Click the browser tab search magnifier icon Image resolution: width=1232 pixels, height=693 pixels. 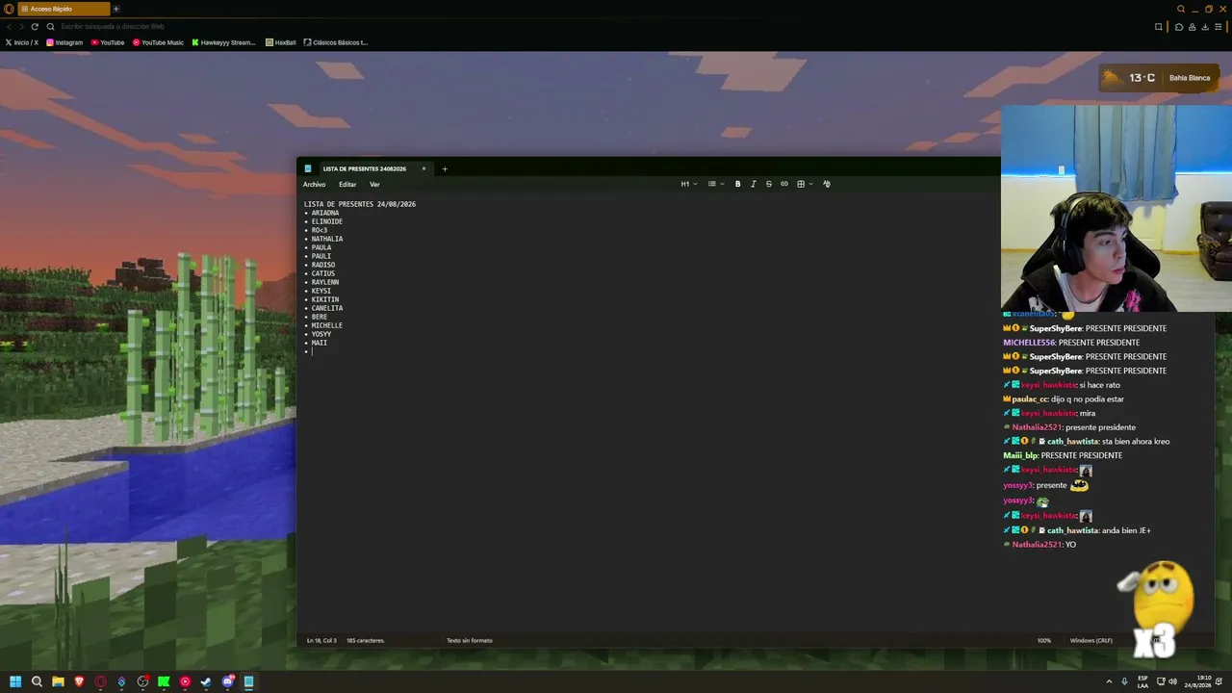1181,9
